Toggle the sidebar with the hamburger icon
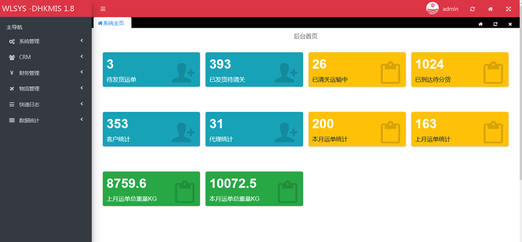This screenshot has width=522, height=242. point(103,9)
